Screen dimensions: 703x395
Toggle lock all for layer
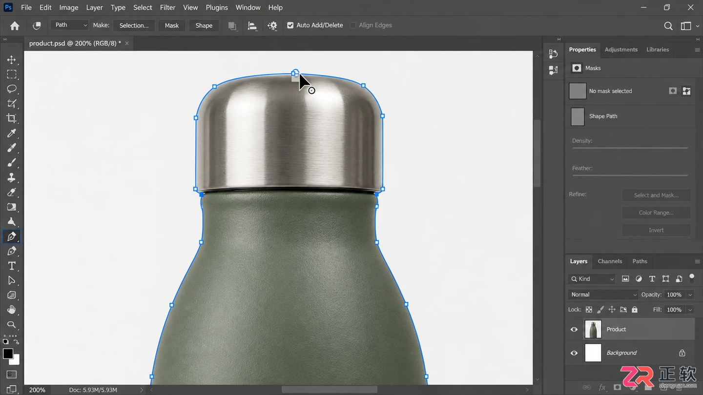pyautogui.click(x=635, y=310)
